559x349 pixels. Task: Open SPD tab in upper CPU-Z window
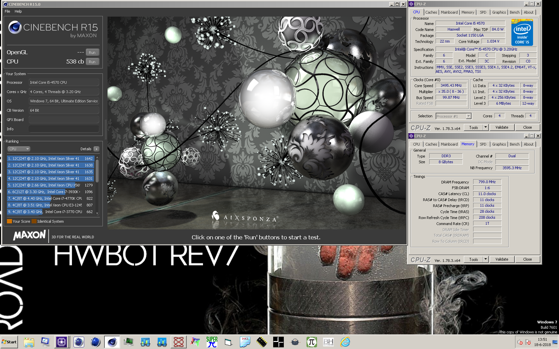point(483,12)
